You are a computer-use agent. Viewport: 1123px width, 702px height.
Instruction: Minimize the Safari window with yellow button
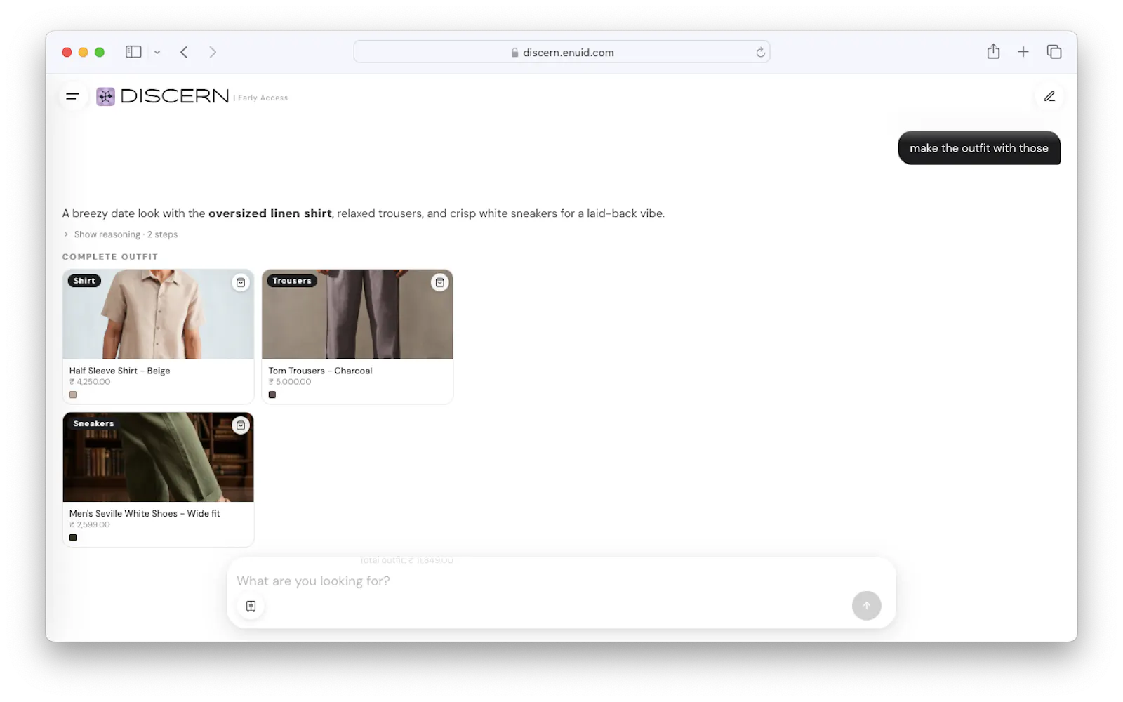coord(83,52)
